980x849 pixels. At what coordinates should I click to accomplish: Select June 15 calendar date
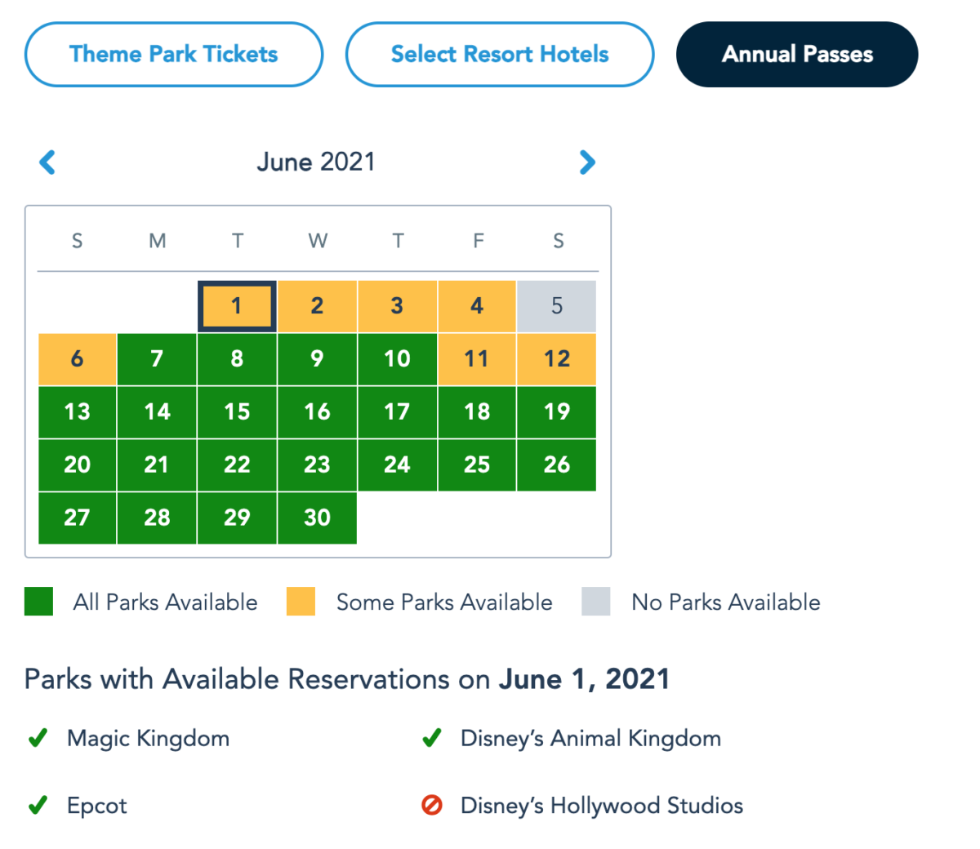pyautogui.click(x=237, y=411)
